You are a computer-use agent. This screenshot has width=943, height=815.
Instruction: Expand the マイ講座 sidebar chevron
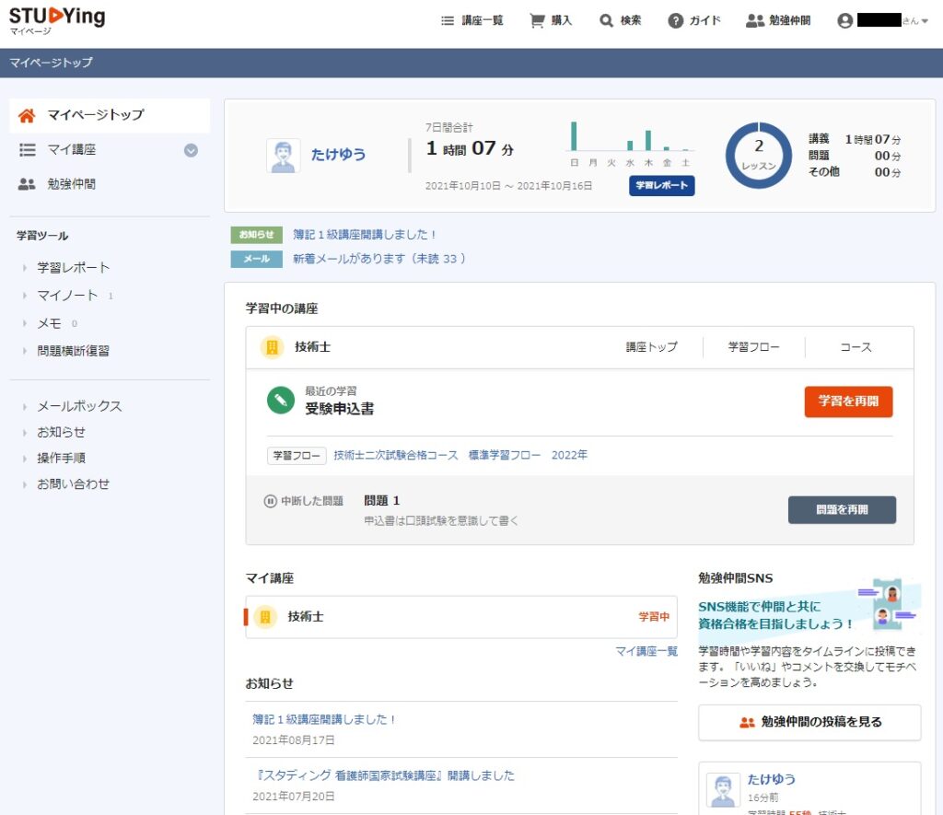coord(191,150)
